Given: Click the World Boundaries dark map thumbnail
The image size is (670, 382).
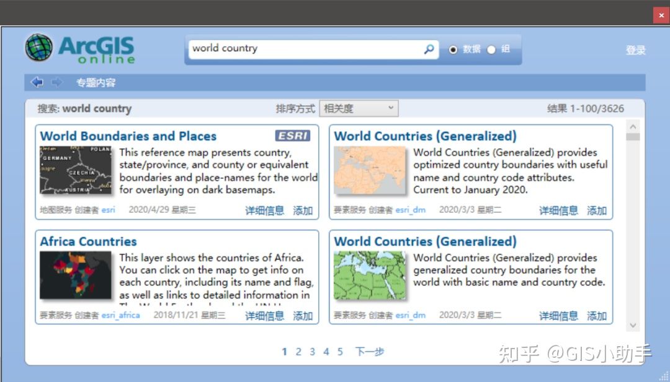Looking at the screenshot, I should click(76, 170).
